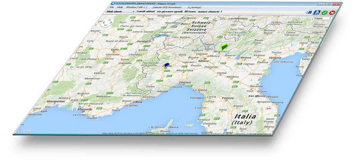Click the Google logo on the map
The image size is (357, 162).
pyautogui.click(x=25, y=131)
